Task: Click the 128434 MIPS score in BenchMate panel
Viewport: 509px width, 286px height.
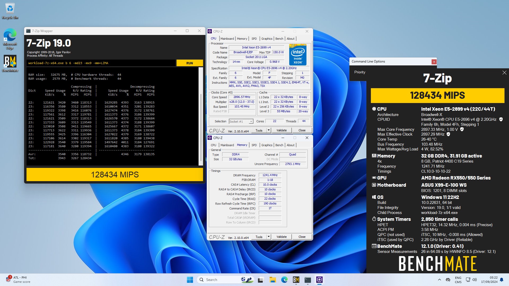Action: pyautogui.click(x=437, y=95)
